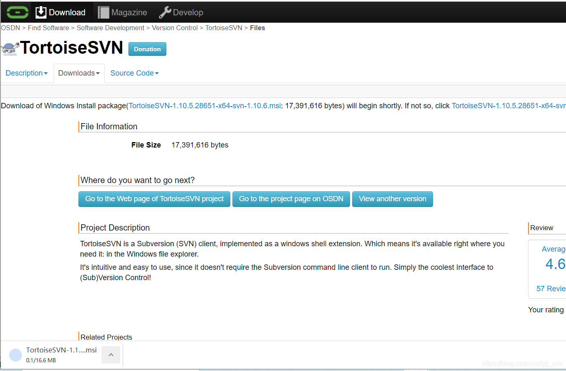
Task: Click the 57 Reviews link
Action: [551, 289]
